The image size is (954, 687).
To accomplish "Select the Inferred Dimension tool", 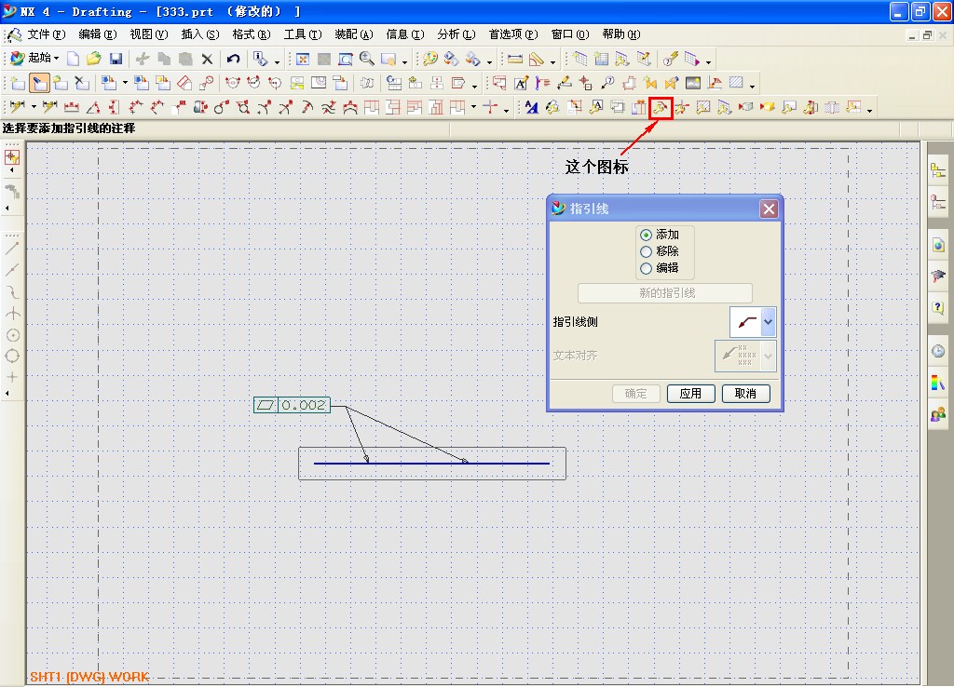I will (x=17, y=108).
